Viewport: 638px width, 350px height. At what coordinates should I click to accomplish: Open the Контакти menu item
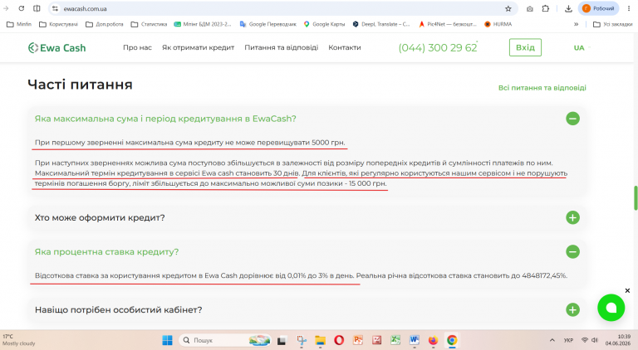pos(345,47)
